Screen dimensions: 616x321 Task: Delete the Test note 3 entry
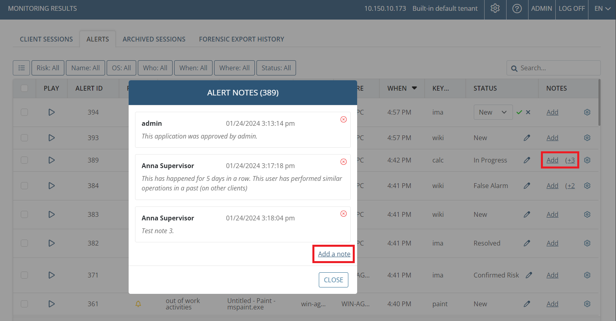tap(343, 214)
